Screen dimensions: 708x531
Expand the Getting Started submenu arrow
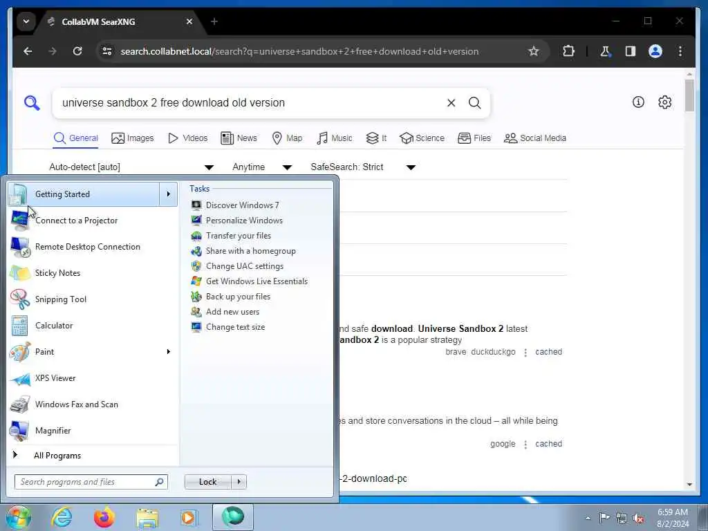pos(169,194)
